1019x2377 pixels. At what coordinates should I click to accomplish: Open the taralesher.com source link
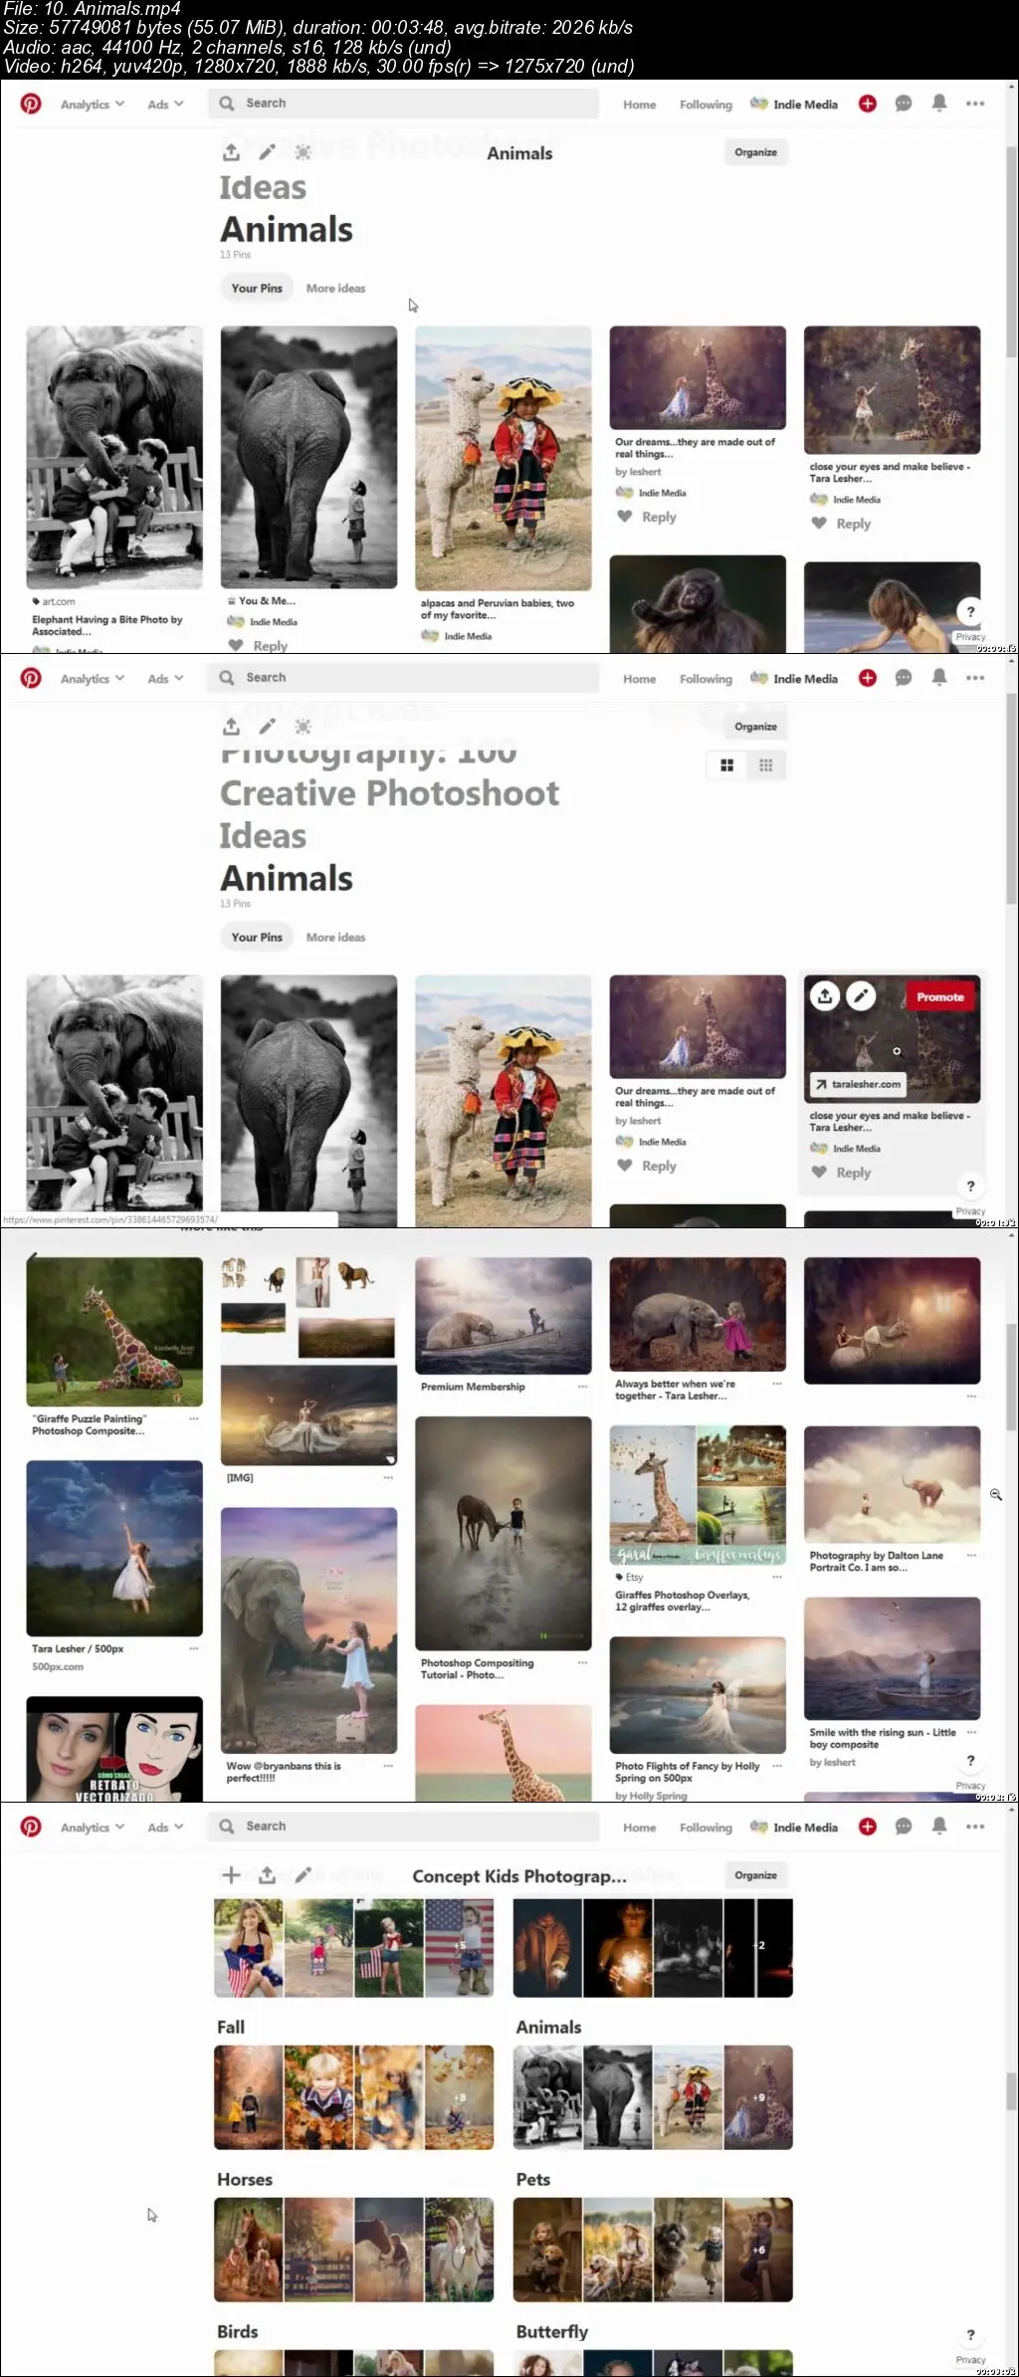point(858,1084)
